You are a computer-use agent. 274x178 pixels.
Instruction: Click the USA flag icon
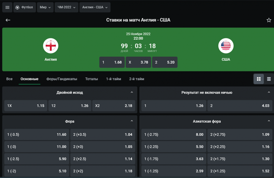pos(226,46)
